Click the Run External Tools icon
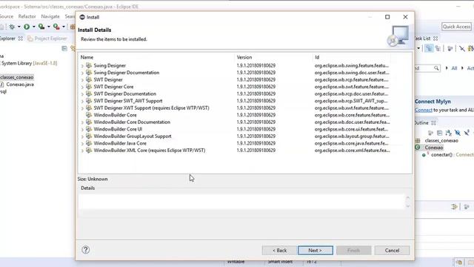Screen dimensions: 474x267 coord(56,27)
